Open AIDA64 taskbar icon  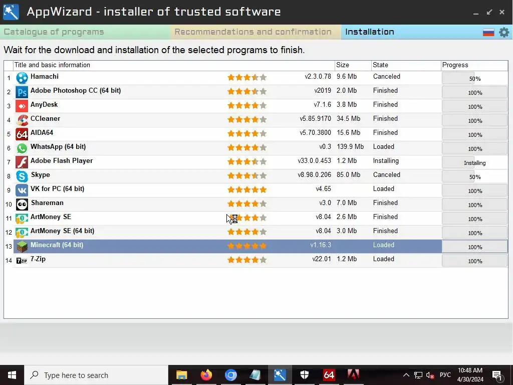329,375
